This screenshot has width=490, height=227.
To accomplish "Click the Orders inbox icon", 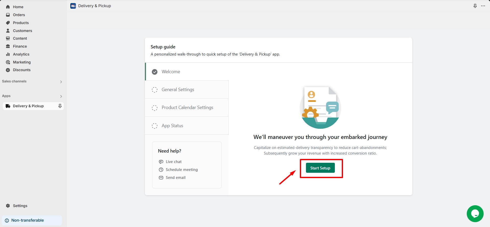I will [8, 15].
